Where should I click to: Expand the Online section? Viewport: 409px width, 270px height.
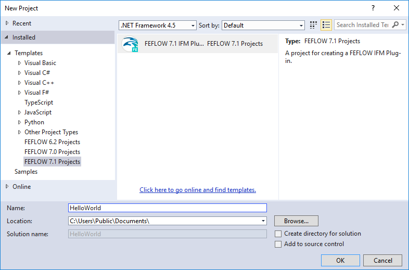point(7,187)
